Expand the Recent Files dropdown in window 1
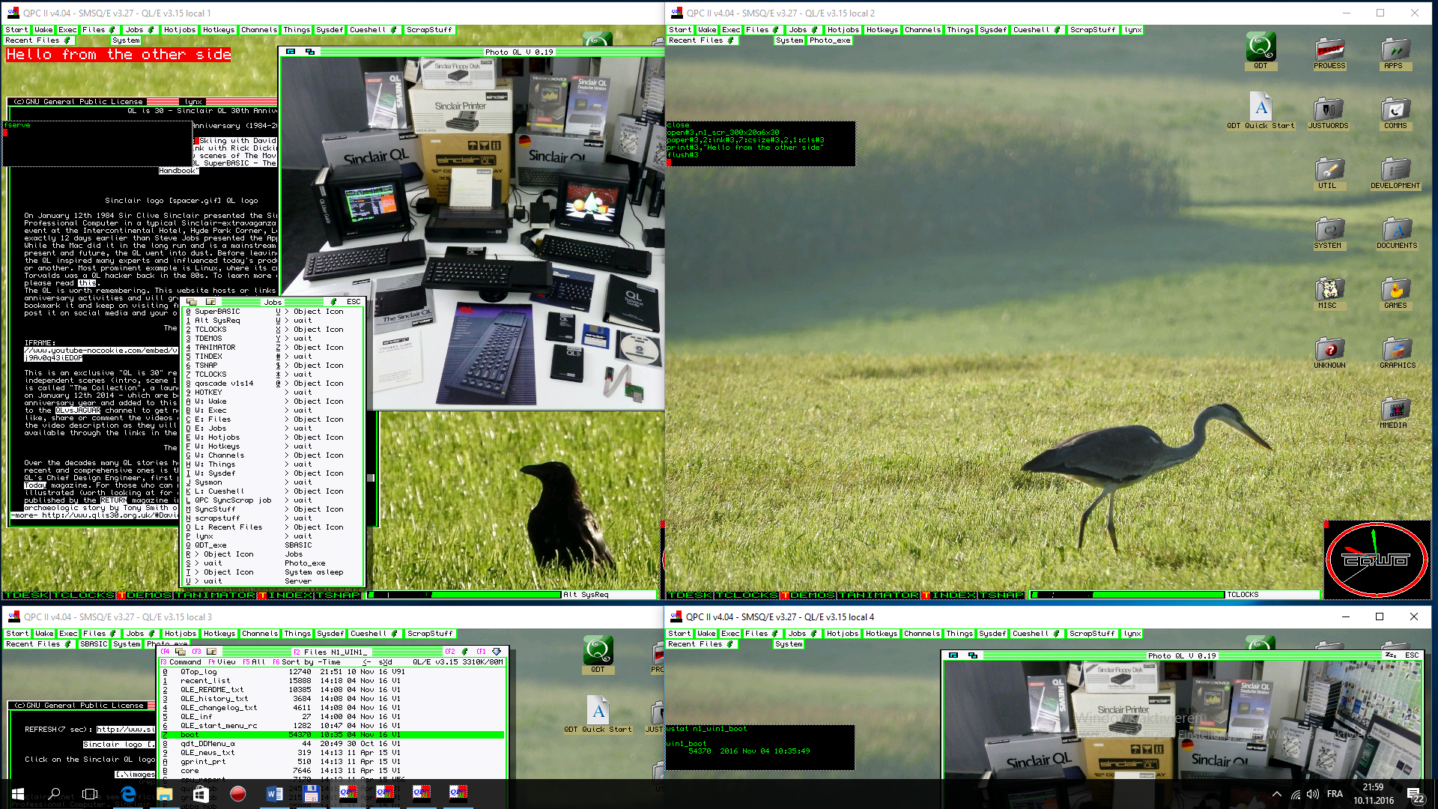This screenshot has width=1438, height=809. click(67, 40)
